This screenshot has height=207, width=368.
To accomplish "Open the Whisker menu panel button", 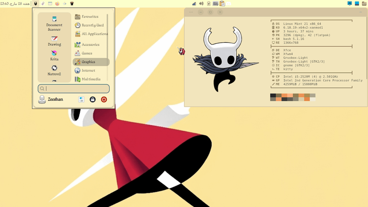I will click(x=36, y=4).
